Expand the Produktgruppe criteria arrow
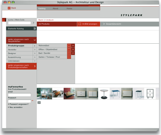161x135 pixels. (35, 46)
